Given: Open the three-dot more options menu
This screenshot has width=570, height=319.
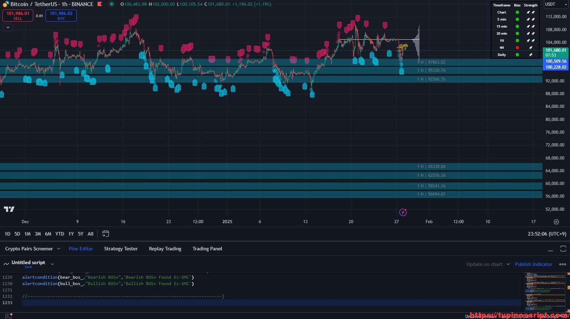Looking at the screenshot, I should [x=563, y=264].
